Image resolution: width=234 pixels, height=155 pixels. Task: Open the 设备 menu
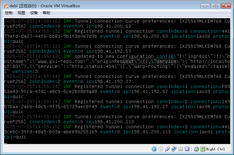coord(34,13)
